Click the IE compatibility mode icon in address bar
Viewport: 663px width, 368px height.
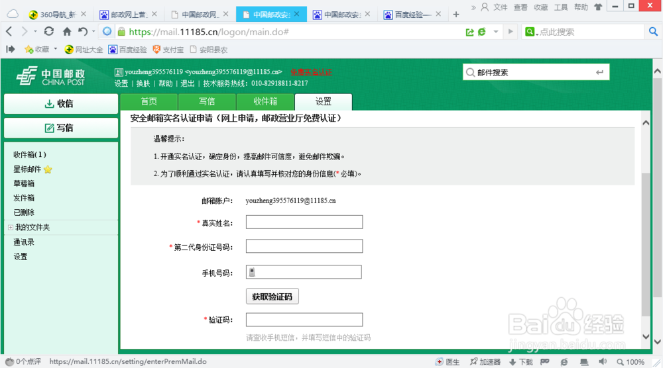pyautogui.click(x=481, y=32)
